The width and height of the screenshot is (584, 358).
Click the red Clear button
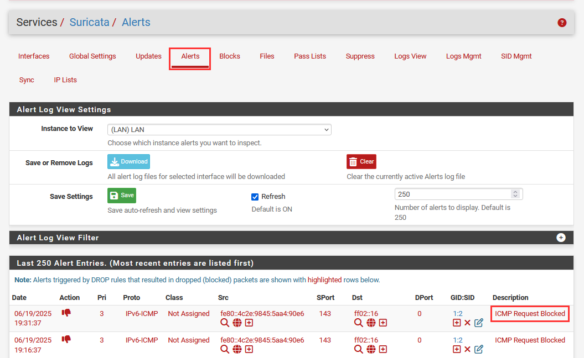[361, 161]
